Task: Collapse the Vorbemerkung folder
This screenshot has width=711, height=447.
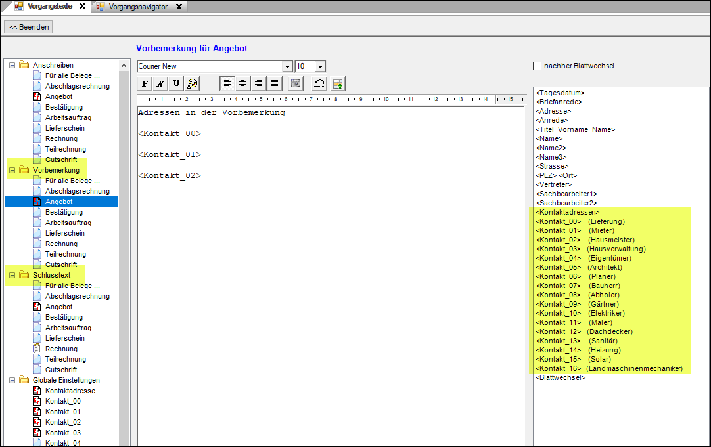Action: (12, 170)
